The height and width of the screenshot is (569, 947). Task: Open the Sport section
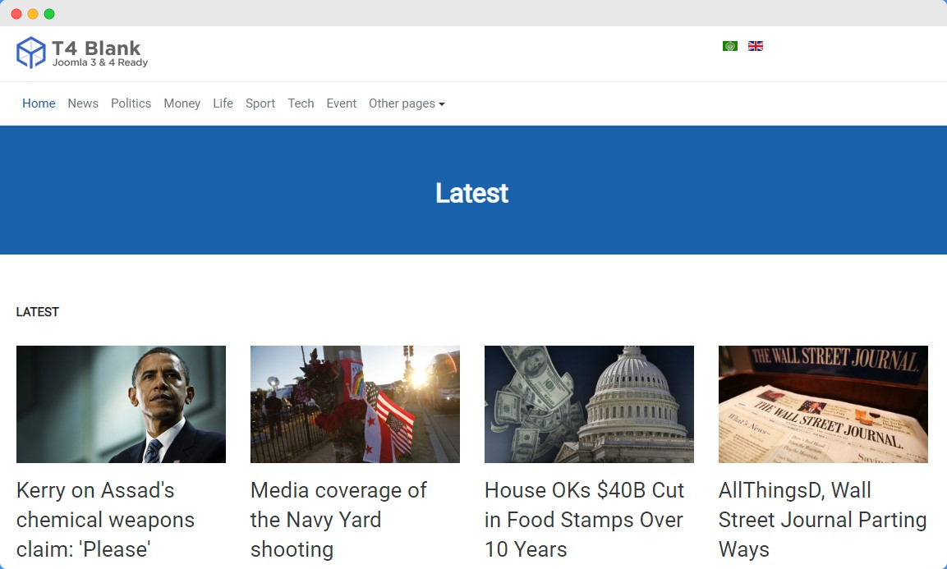[260, 103]
